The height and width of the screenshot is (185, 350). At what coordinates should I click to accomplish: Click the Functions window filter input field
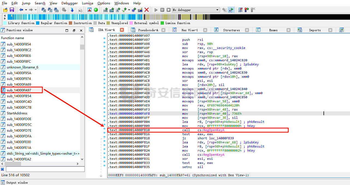pyautogui.click(x=45, y=169)
